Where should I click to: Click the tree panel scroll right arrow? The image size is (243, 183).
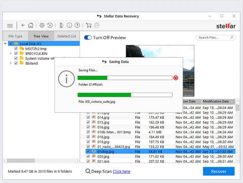[77, 161]
